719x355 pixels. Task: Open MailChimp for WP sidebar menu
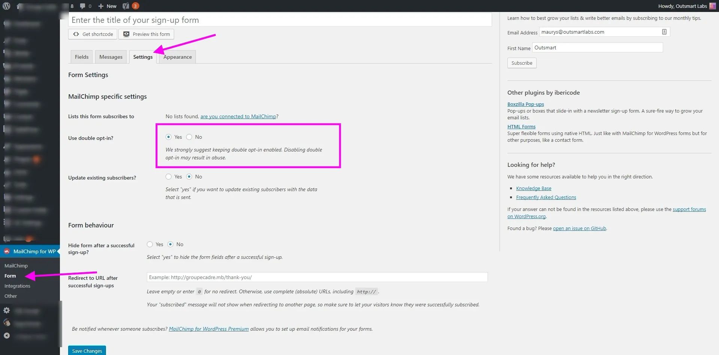[x=30, y=251]
